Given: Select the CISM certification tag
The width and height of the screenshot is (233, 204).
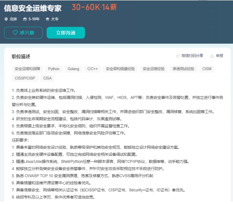Looking at the screenshot, I should coord(207,69).
